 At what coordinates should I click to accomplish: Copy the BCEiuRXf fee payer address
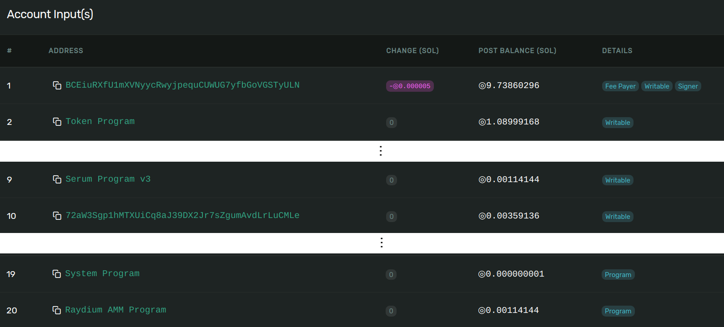57,85
